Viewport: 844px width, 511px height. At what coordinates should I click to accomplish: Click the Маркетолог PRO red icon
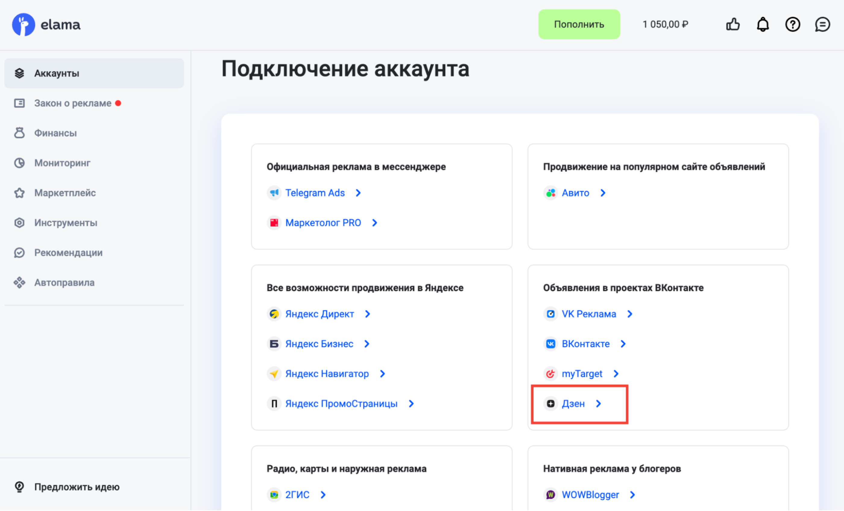point(274,223)
